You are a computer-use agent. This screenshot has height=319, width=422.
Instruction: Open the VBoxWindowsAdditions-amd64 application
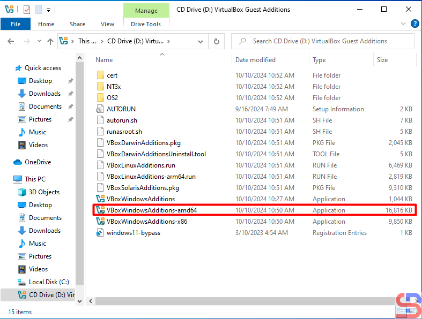(x=152, y=210)
